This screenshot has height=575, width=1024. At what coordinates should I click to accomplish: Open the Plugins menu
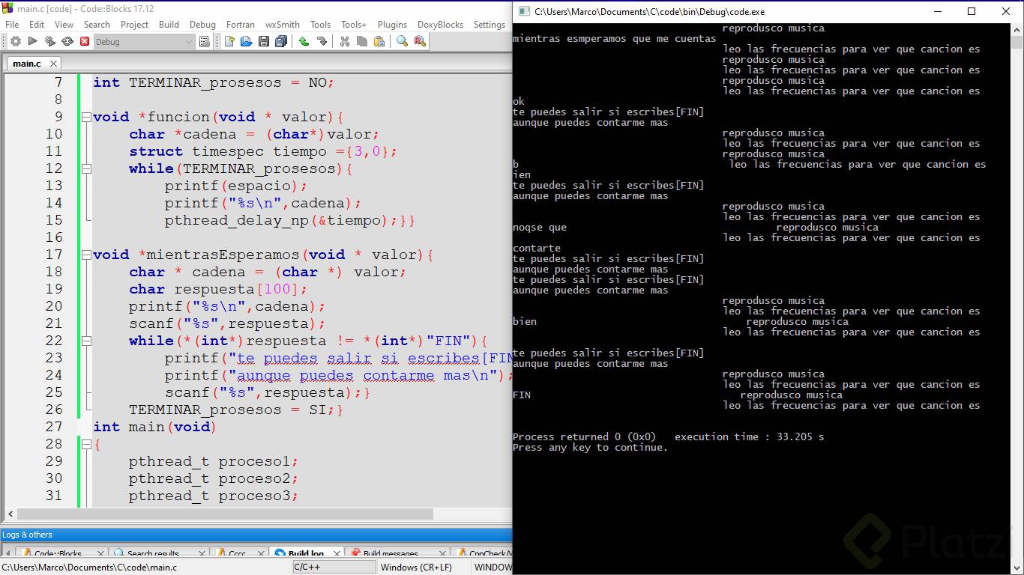[392, 25]
